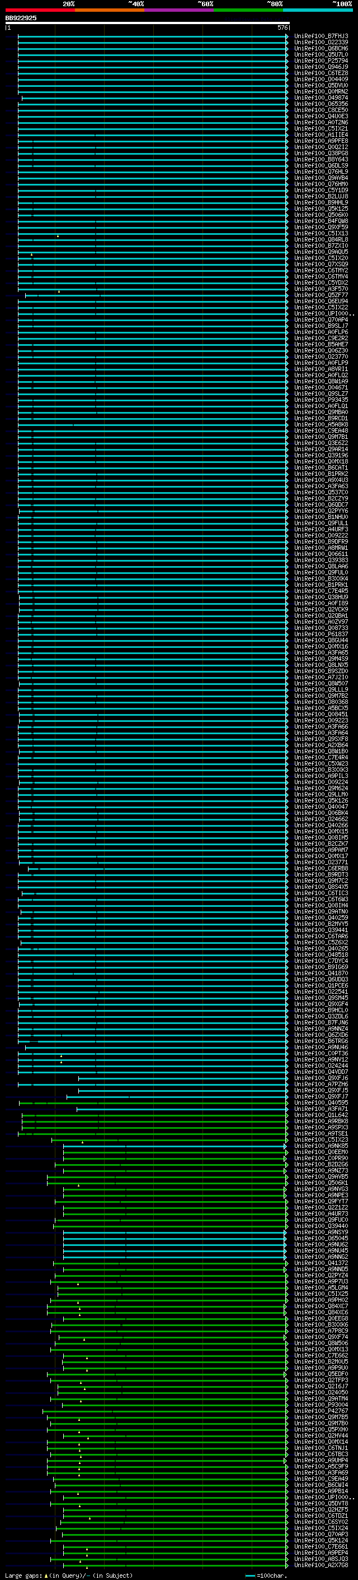Open hit UniRef100_C6TEZ8

pos(321,73)
